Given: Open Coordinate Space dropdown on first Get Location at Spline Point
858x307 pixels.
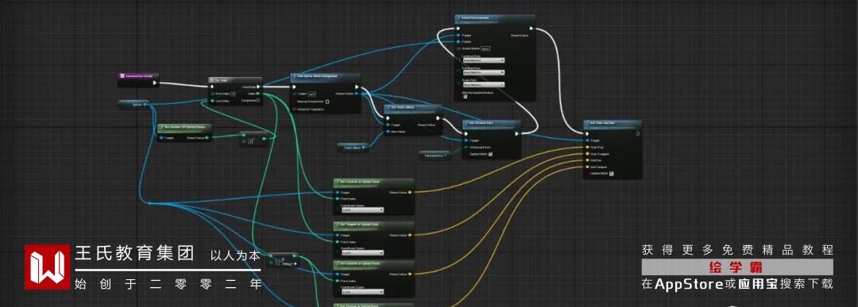Looking at the screenshot, I should coord(363,210).
